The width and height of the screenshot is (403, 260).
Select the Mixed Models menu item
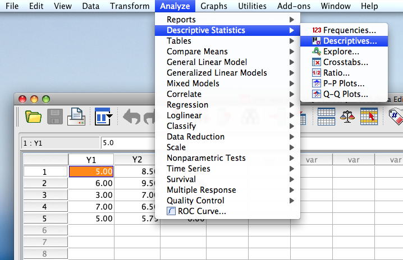click(227, 83)
